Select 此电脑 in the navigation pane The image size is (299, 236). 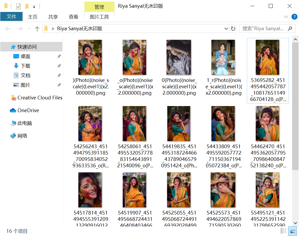coord(25,123)
